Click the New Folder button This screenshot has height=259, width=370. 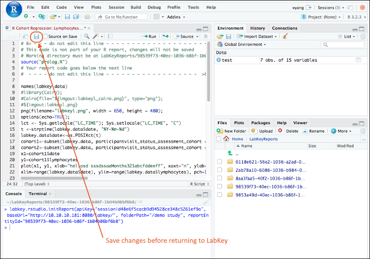231,131
